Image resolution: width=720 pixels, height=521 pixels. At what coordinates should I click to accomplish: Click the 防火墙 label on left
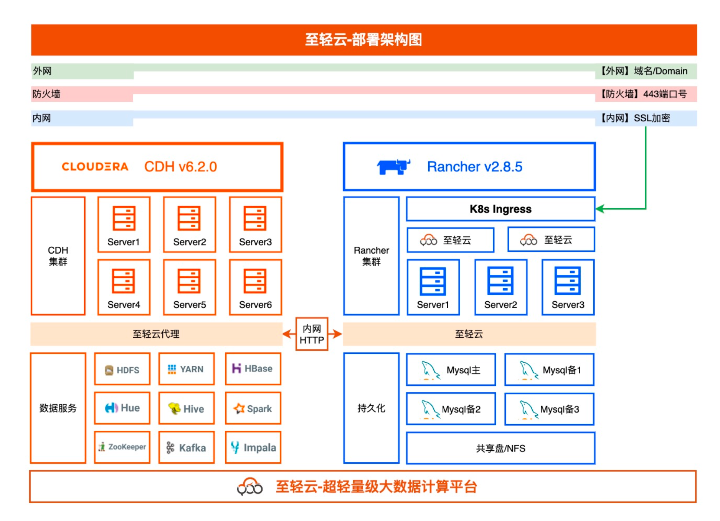pyautogui.click(x=46, y=94)
